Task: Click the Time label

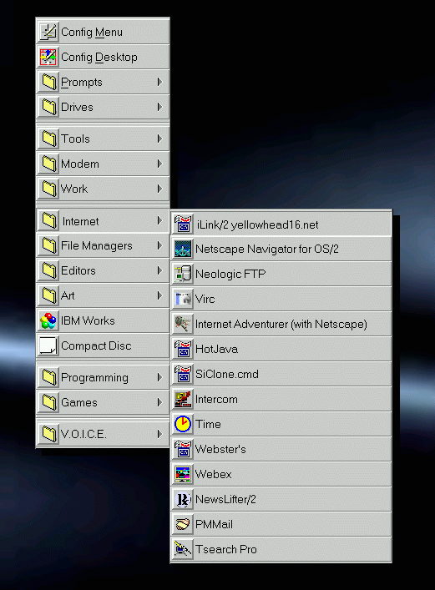Action: pyautogui.click(x=208, y=424)
